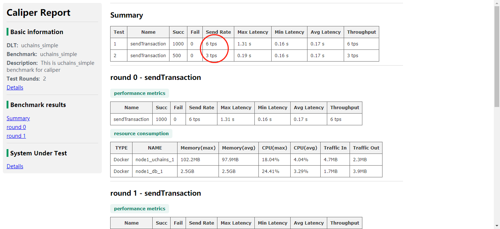
Task: Click the Benchmark results sidebar heading
Action: tap(38, 105)
